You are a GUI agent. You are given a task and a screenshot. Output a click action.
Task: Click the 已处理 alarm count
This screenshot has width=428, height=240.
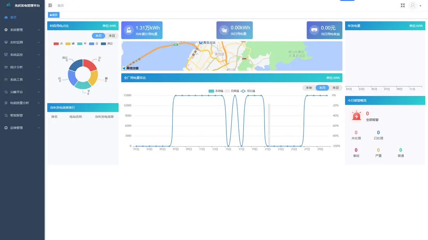(378, 133)
